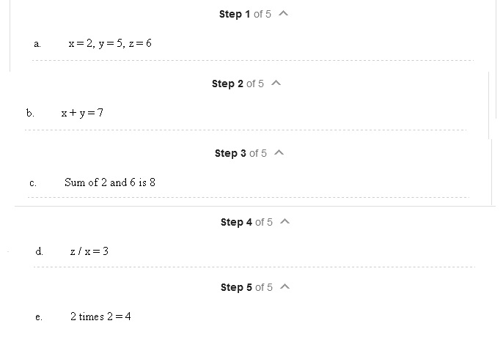Viewport: 503px width, 348px height.
Task: Collapse Step 4 using its chevron
Action: pyautogui.click(x=285, y=222)
